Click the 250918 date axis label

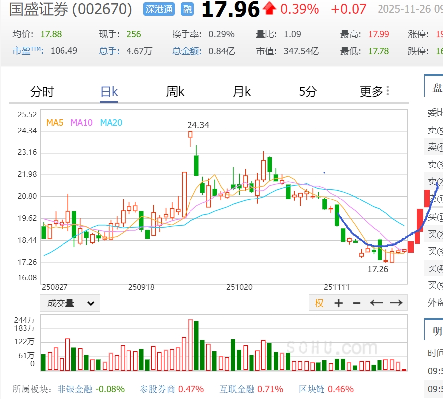click(141, 287)
